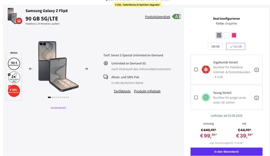
Task: Click the 2x Speicher-Upgrade badge
Action: point(14,77)
